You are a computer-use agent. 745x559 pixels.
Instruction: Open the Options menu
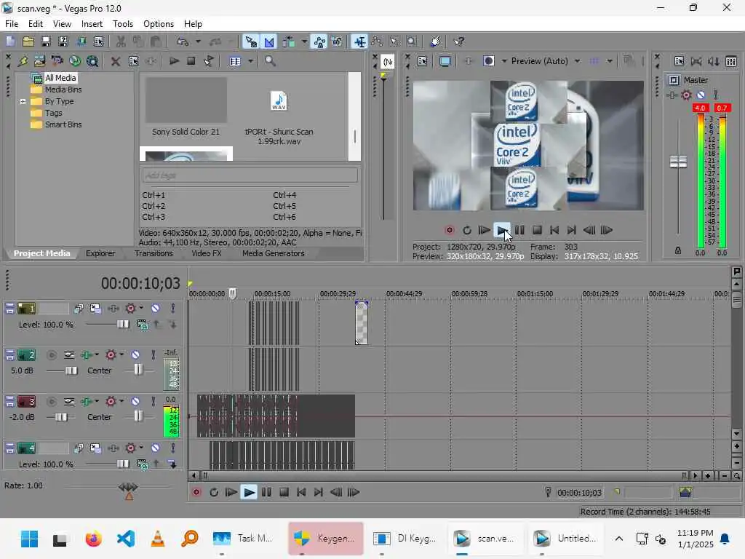click(x=158, y=24)
